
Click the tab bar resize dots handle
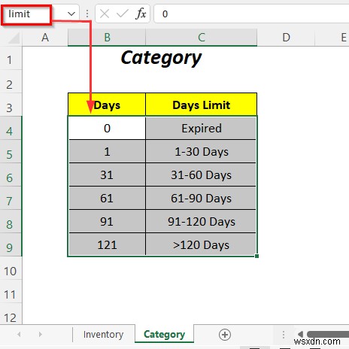point(284,335)
